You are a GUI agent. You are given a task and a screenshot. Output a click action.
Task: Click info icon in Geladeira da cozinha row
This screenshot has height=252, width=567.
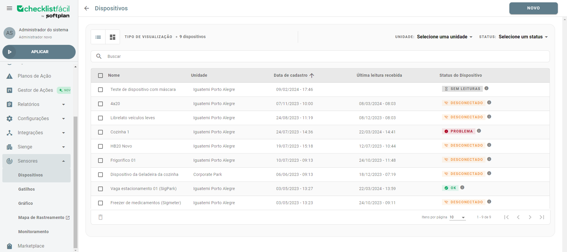[489, 173]
